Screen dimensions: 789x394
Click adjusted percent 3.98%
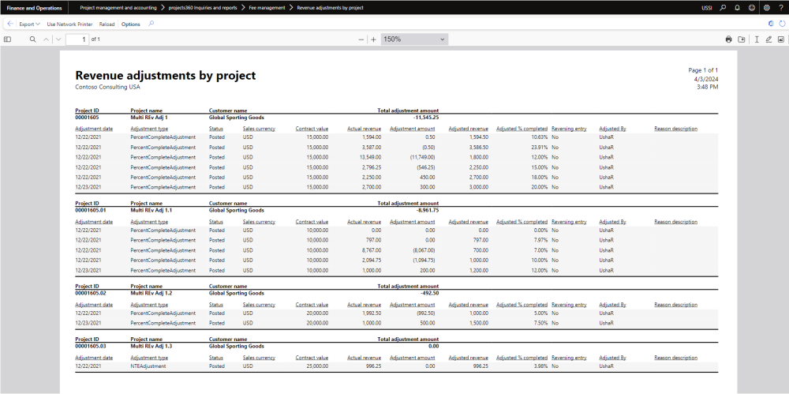540,367
